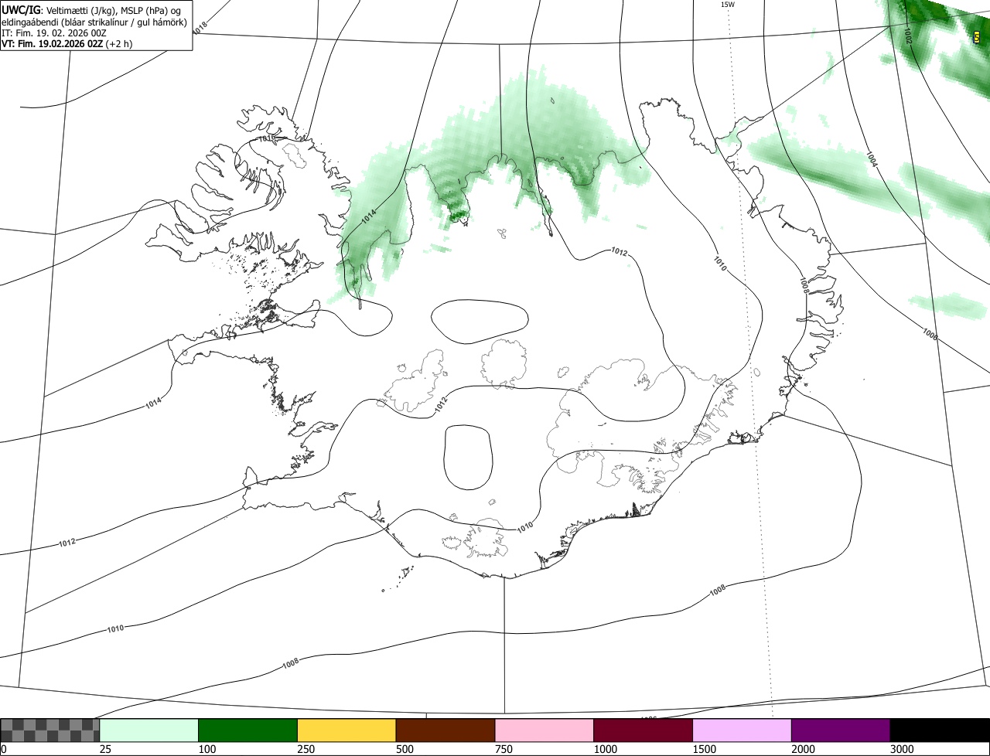Select the brown 500–750 legend swatch

[445, 730]
